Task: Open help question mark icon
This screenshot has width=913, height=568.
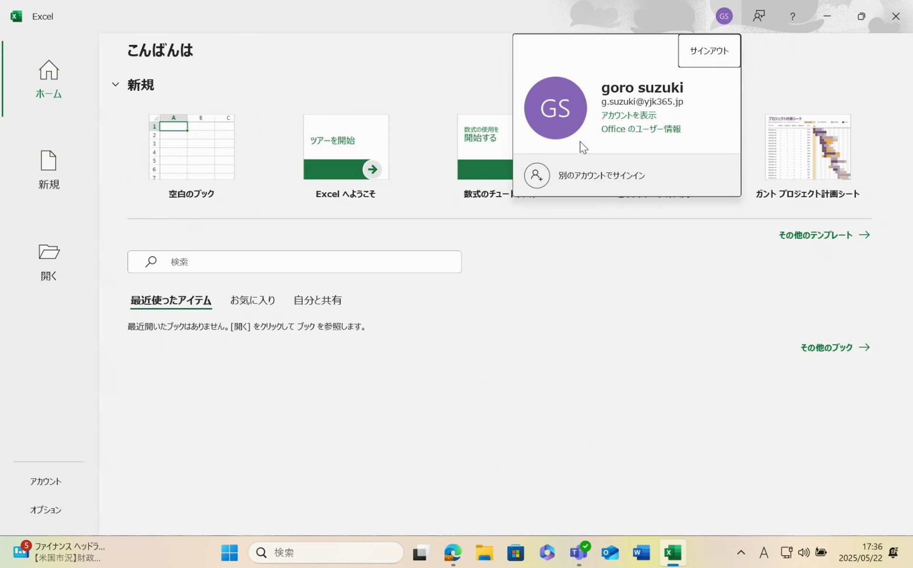Action: pyautogui.click(x=792, y=16)
